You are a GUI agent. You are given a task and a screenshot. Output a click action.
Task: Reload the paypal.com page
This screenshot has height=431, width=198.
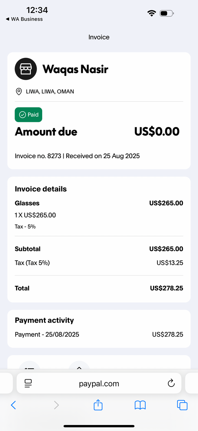(171, 384)
